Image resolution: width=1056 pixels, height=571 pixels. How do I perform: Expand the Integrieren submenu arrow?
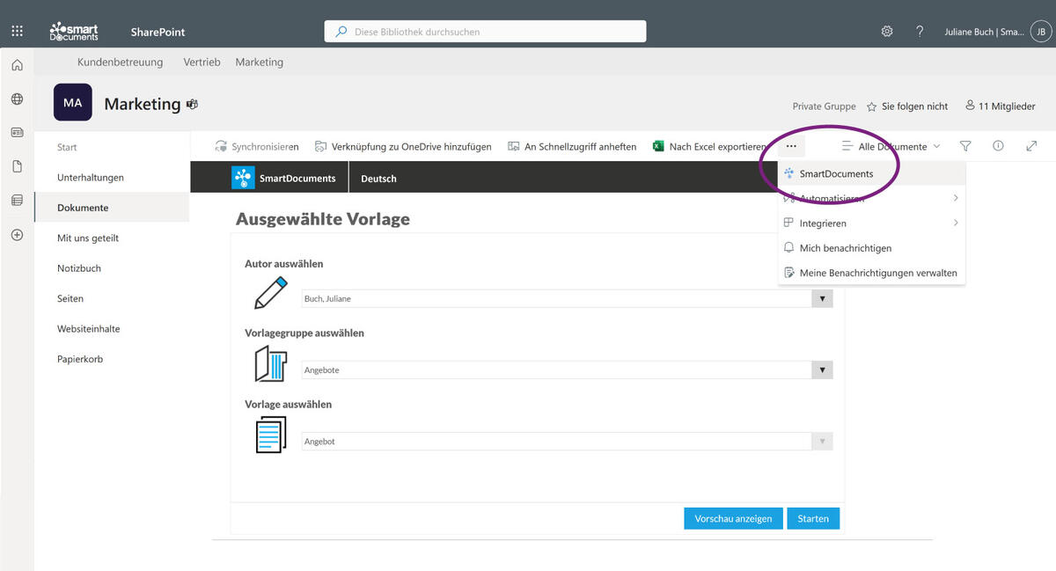tap(956, 223)
